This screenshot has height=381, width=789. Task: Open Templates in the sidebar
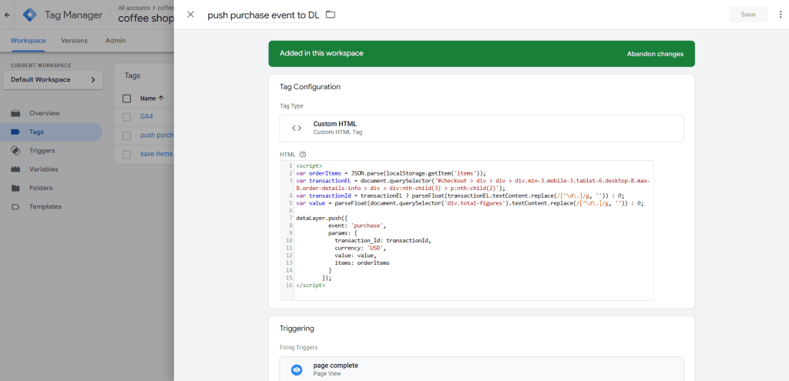[x=45, y=206]
